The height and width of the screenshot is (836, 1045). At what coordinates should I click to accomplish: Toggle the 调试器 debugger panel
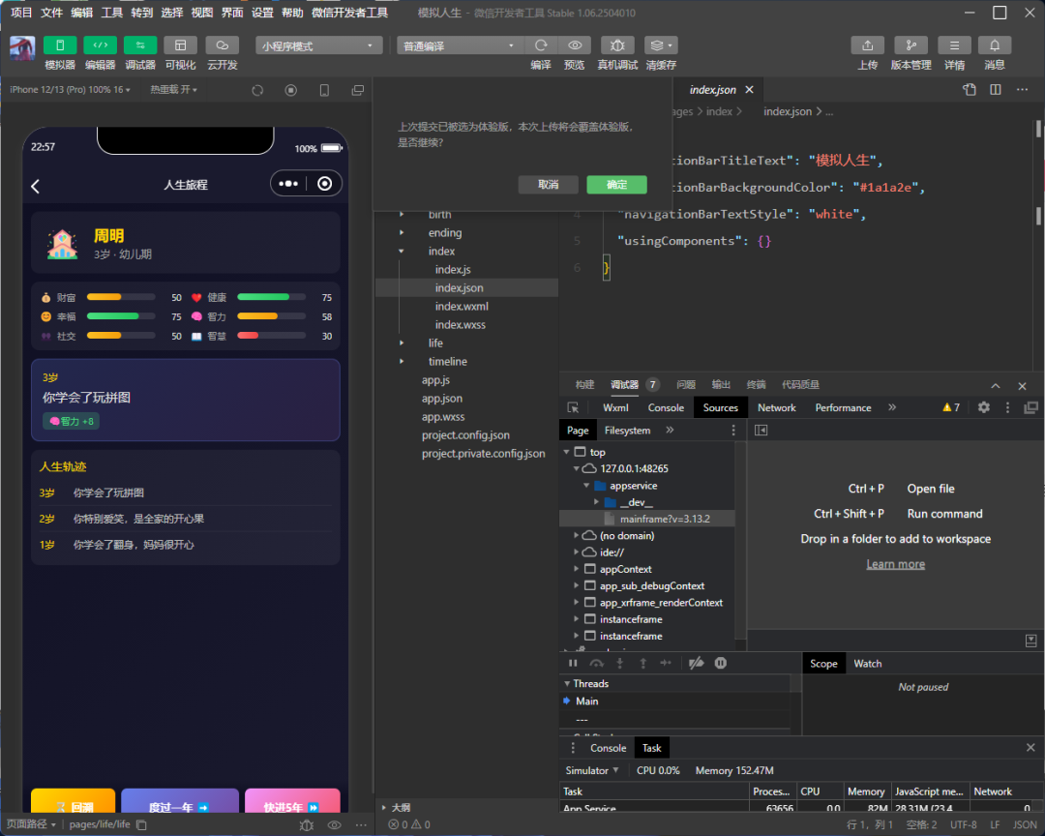point(140,45)
